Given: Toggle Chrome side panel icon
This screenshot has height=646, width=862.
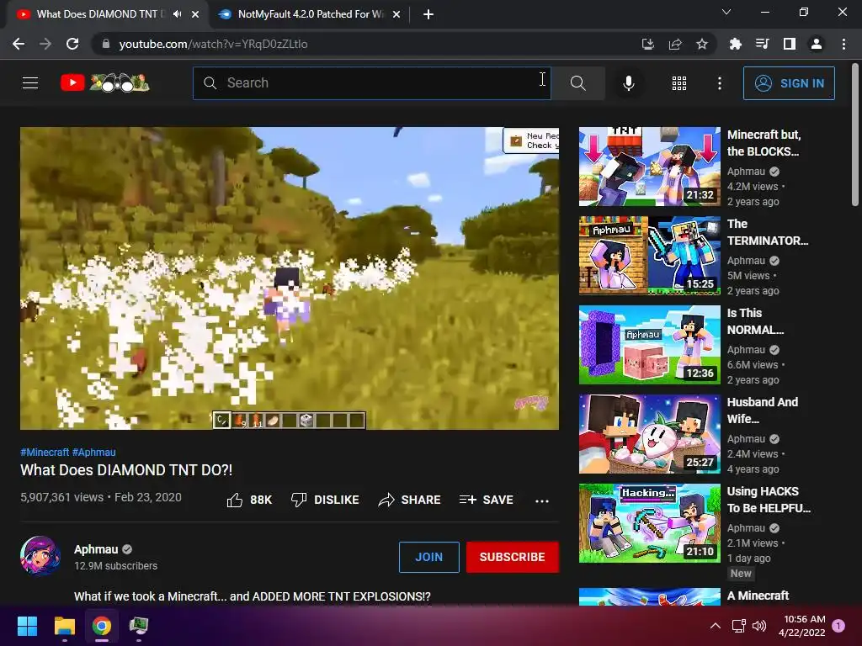Looking at the screenshot, I should click(789, 44).
